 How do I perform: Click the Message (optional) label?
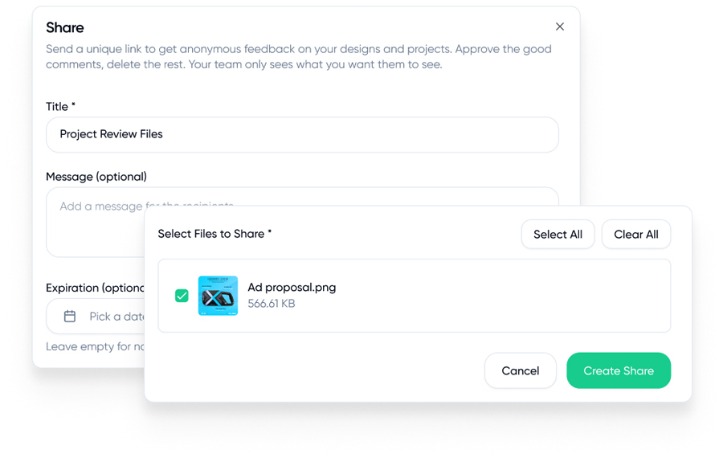[x=96, y=177]
